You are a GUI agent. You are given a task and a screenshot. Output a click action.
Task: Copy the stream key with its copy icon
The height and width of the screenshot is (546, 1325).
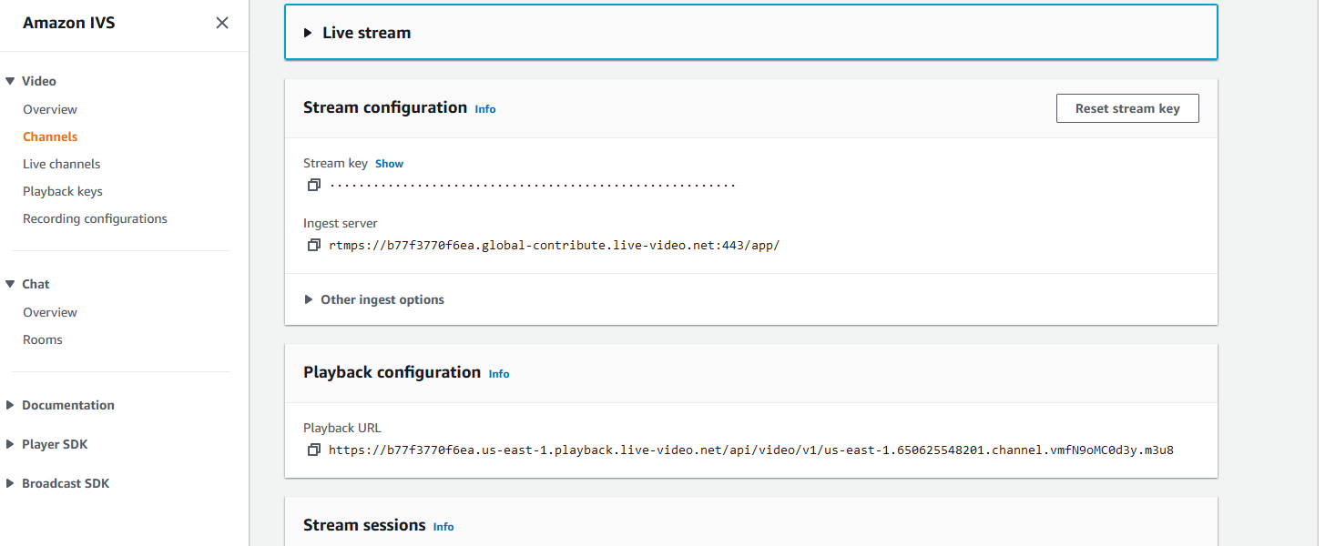[314, 185]
